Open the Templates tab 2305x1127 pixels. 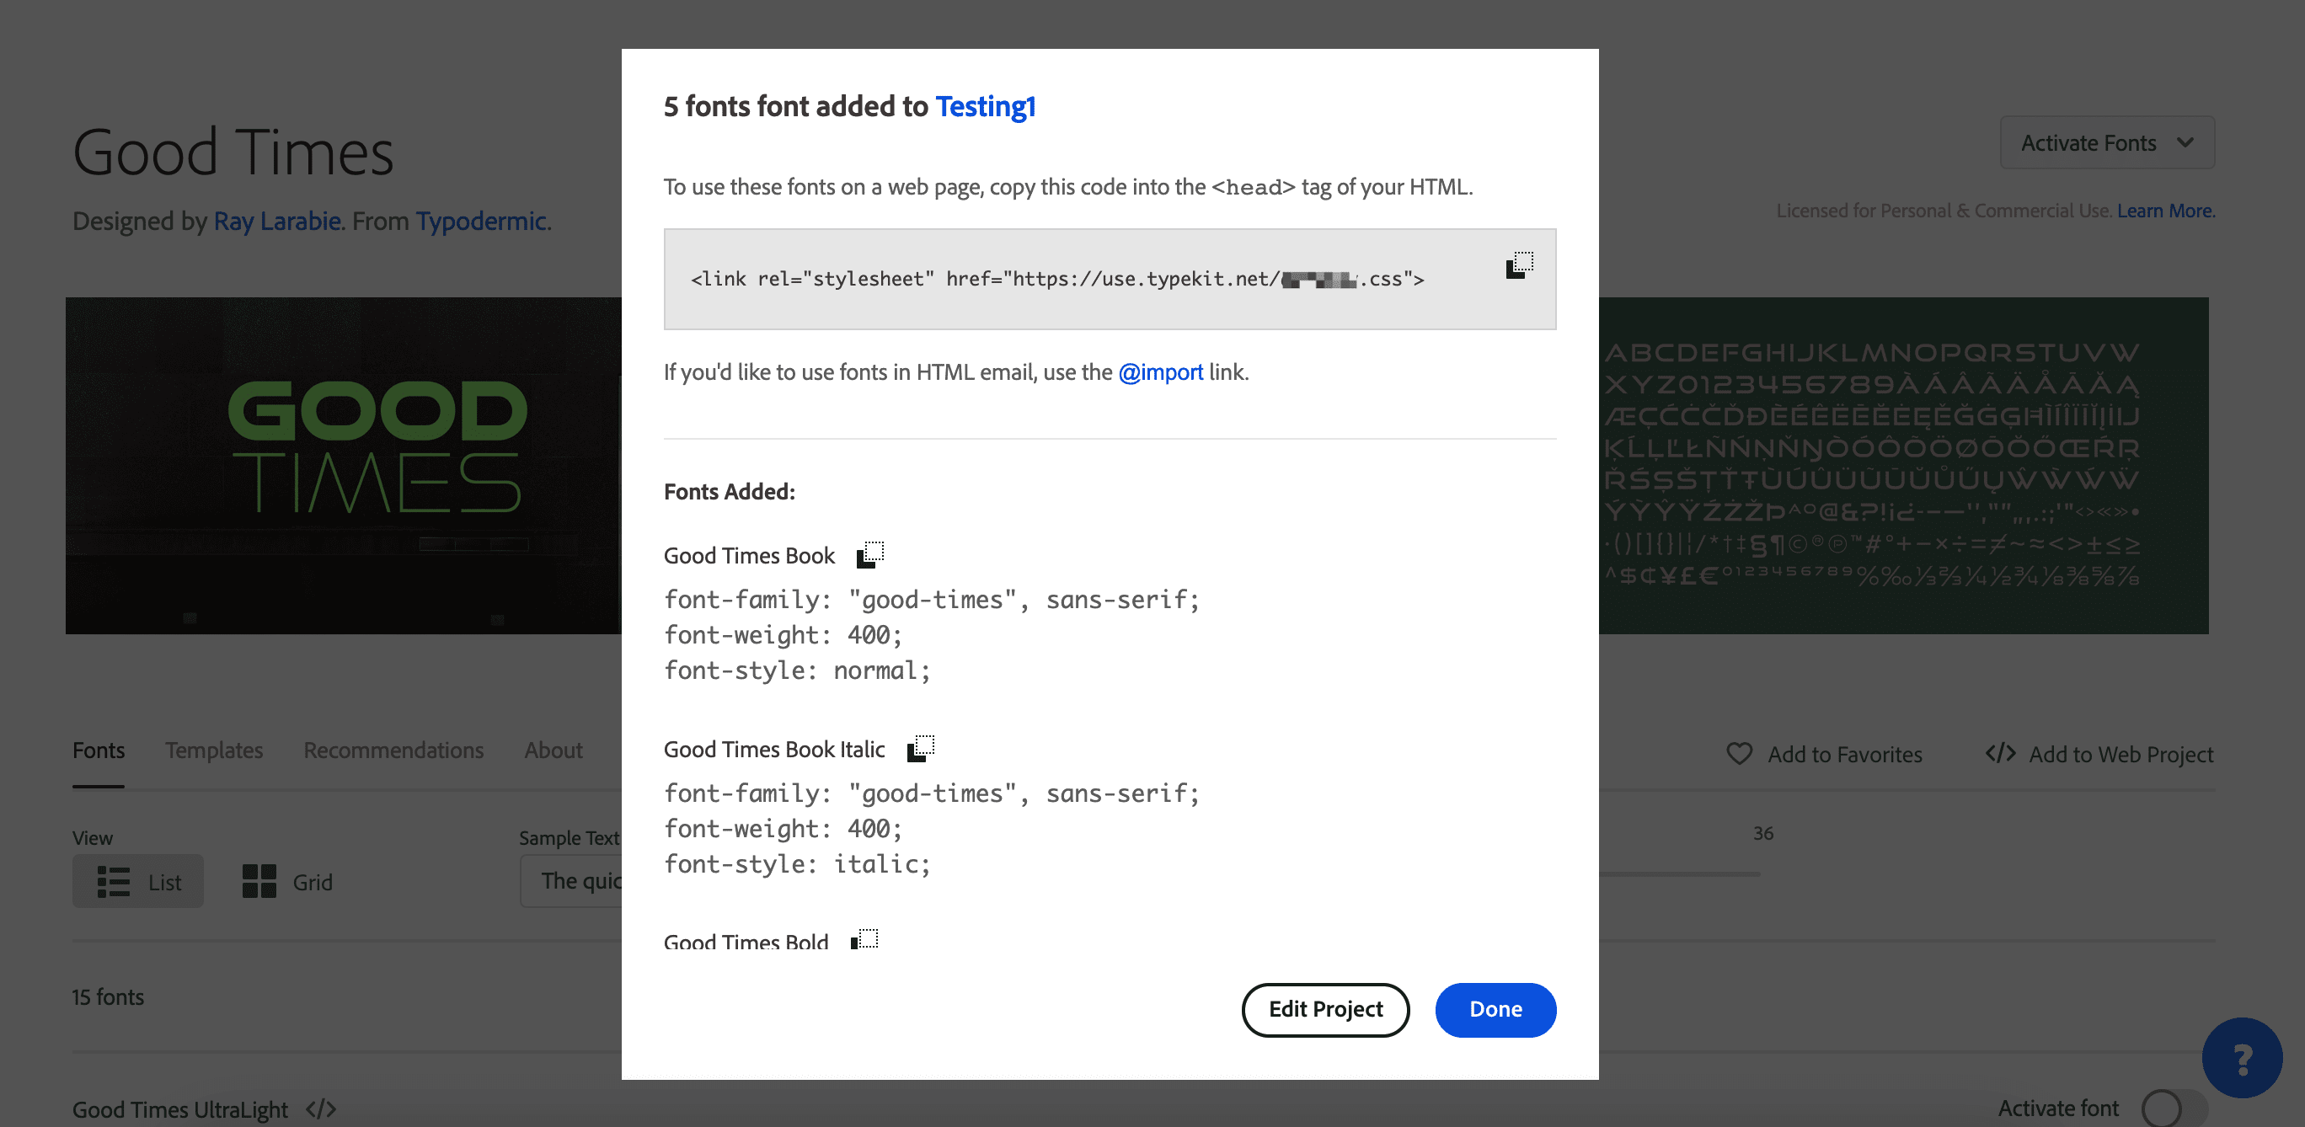point(214,750)
